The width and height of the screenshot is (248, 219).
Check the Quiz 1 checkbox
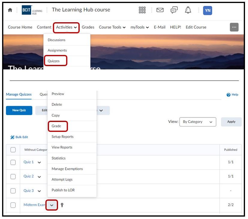click(x=13, y=162)
